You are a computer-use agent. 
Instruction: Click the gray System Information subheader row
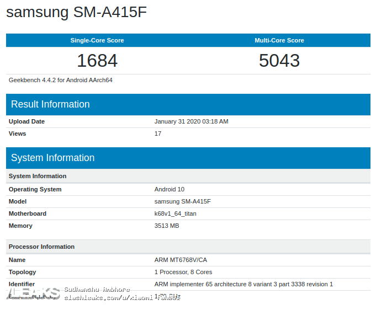coord(188,176)
